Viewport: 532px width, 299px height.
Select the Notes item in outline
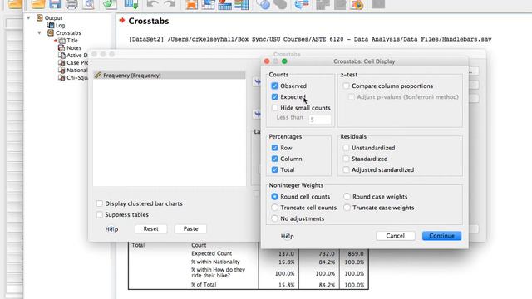coord(74,48)
